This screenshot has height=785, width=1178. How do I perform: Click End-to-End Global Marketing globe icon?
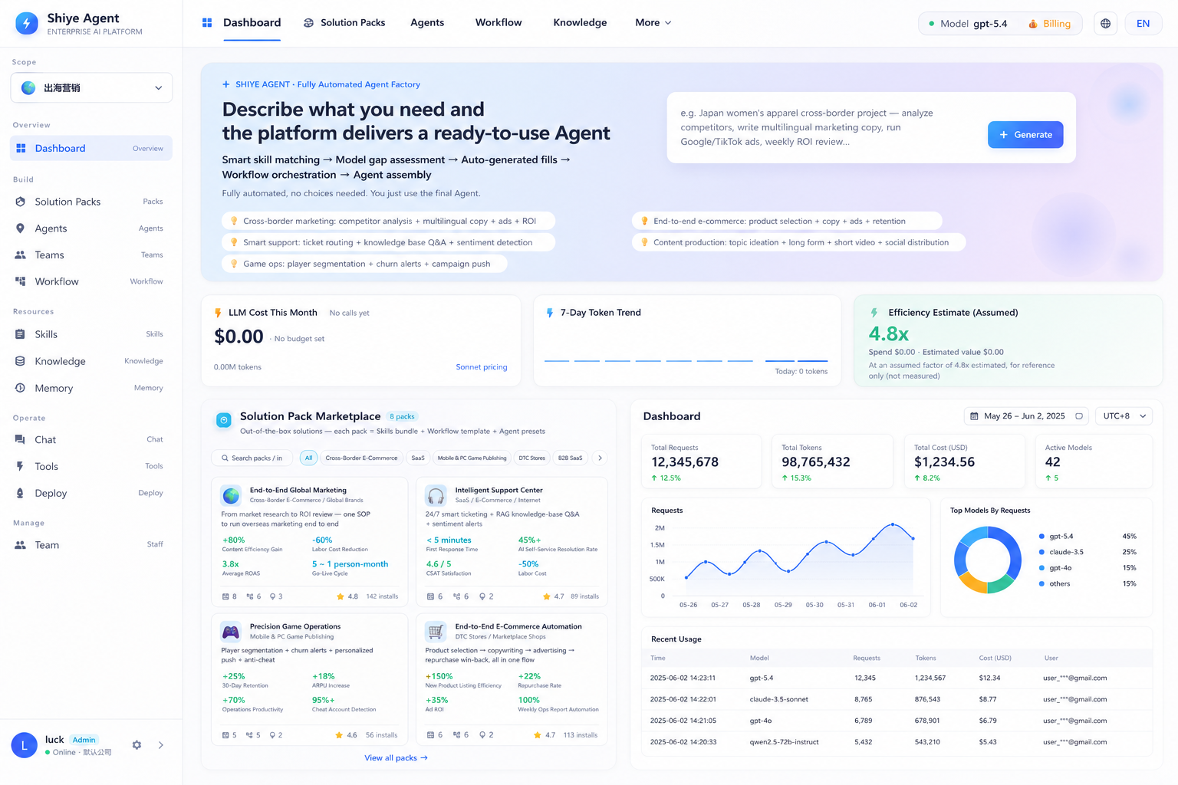point(231,495)
